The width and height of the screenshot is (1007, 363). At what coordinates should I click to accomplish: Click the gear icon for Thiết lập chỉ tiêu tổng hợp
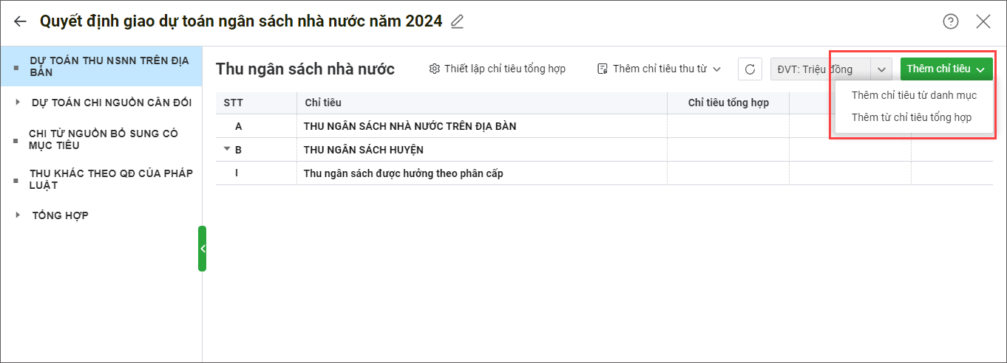tap(435, 69)
